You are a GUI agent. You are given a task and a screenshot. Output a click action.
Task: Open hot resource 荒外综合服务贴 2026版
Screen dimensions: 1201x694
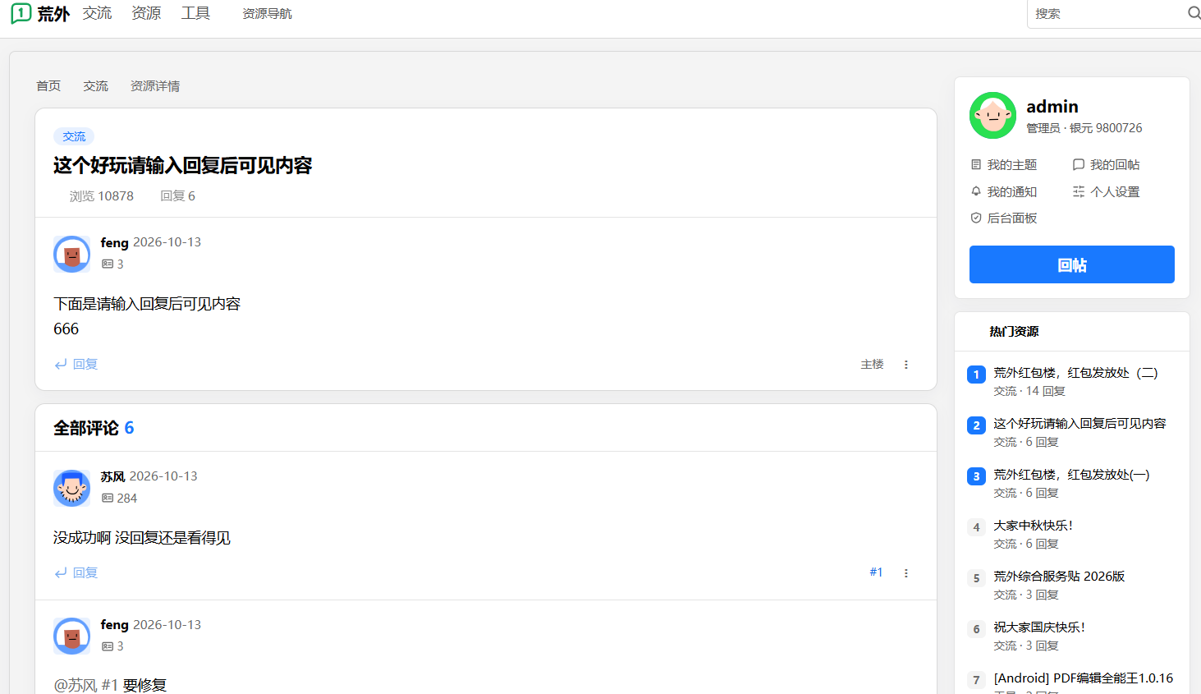(x=1059, y=577)
